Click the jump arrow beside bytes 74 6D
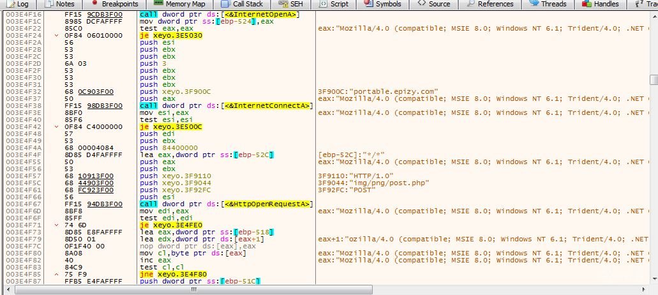The image size is (658, 295). (57, 225)
